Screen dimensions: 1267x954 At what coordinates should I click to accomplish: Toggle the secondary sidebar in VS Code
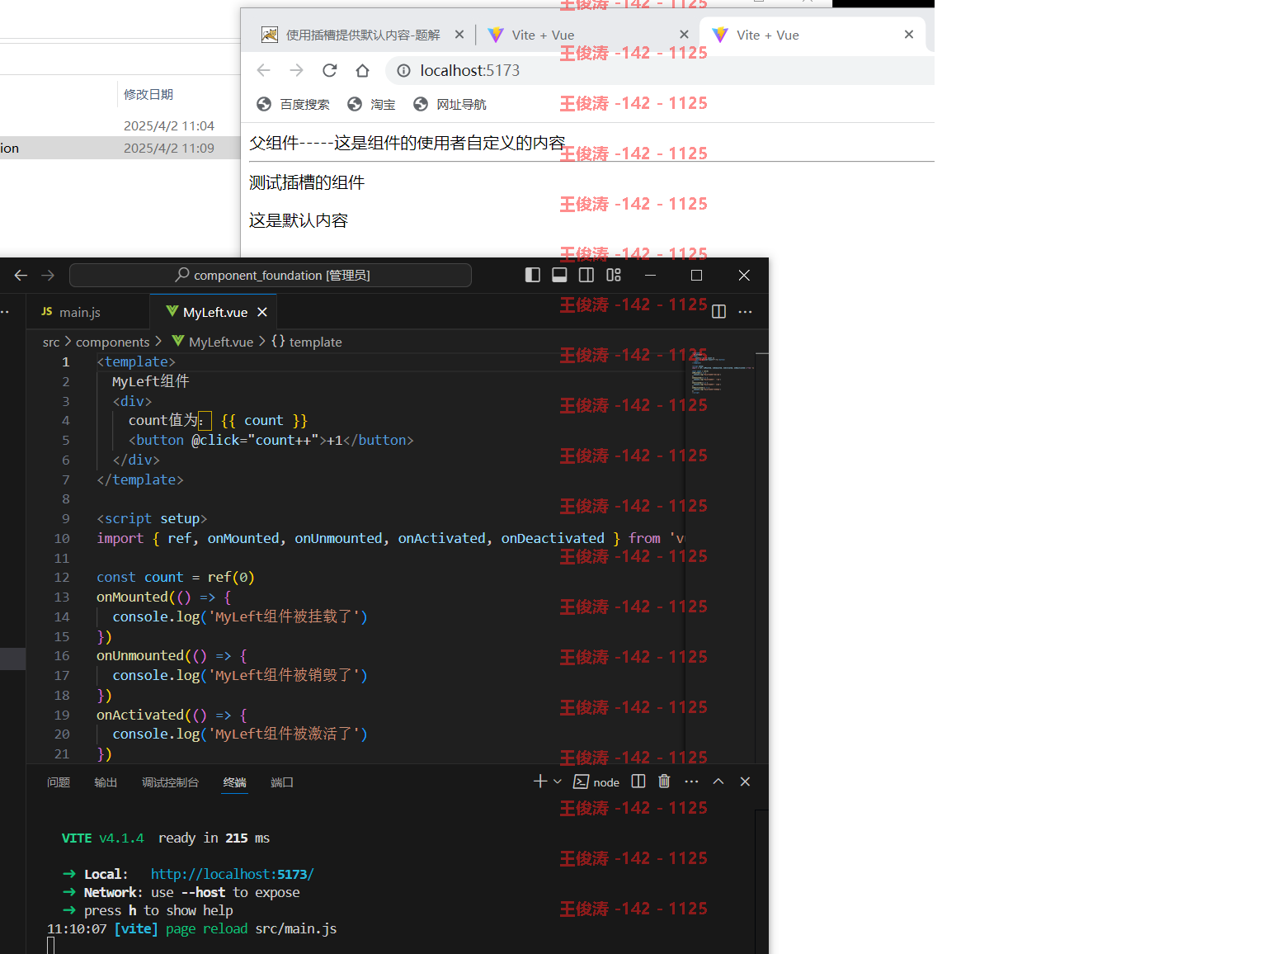(586, 275)
